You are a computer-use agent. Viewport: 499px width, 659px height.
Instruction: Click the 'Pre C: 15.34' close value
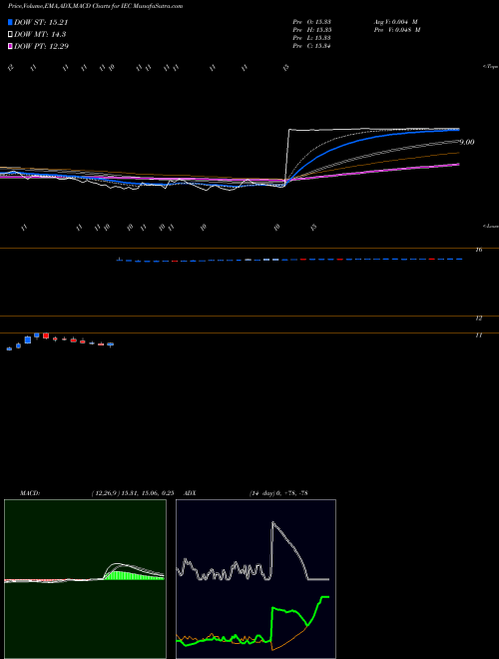click(x=313, y=46)
